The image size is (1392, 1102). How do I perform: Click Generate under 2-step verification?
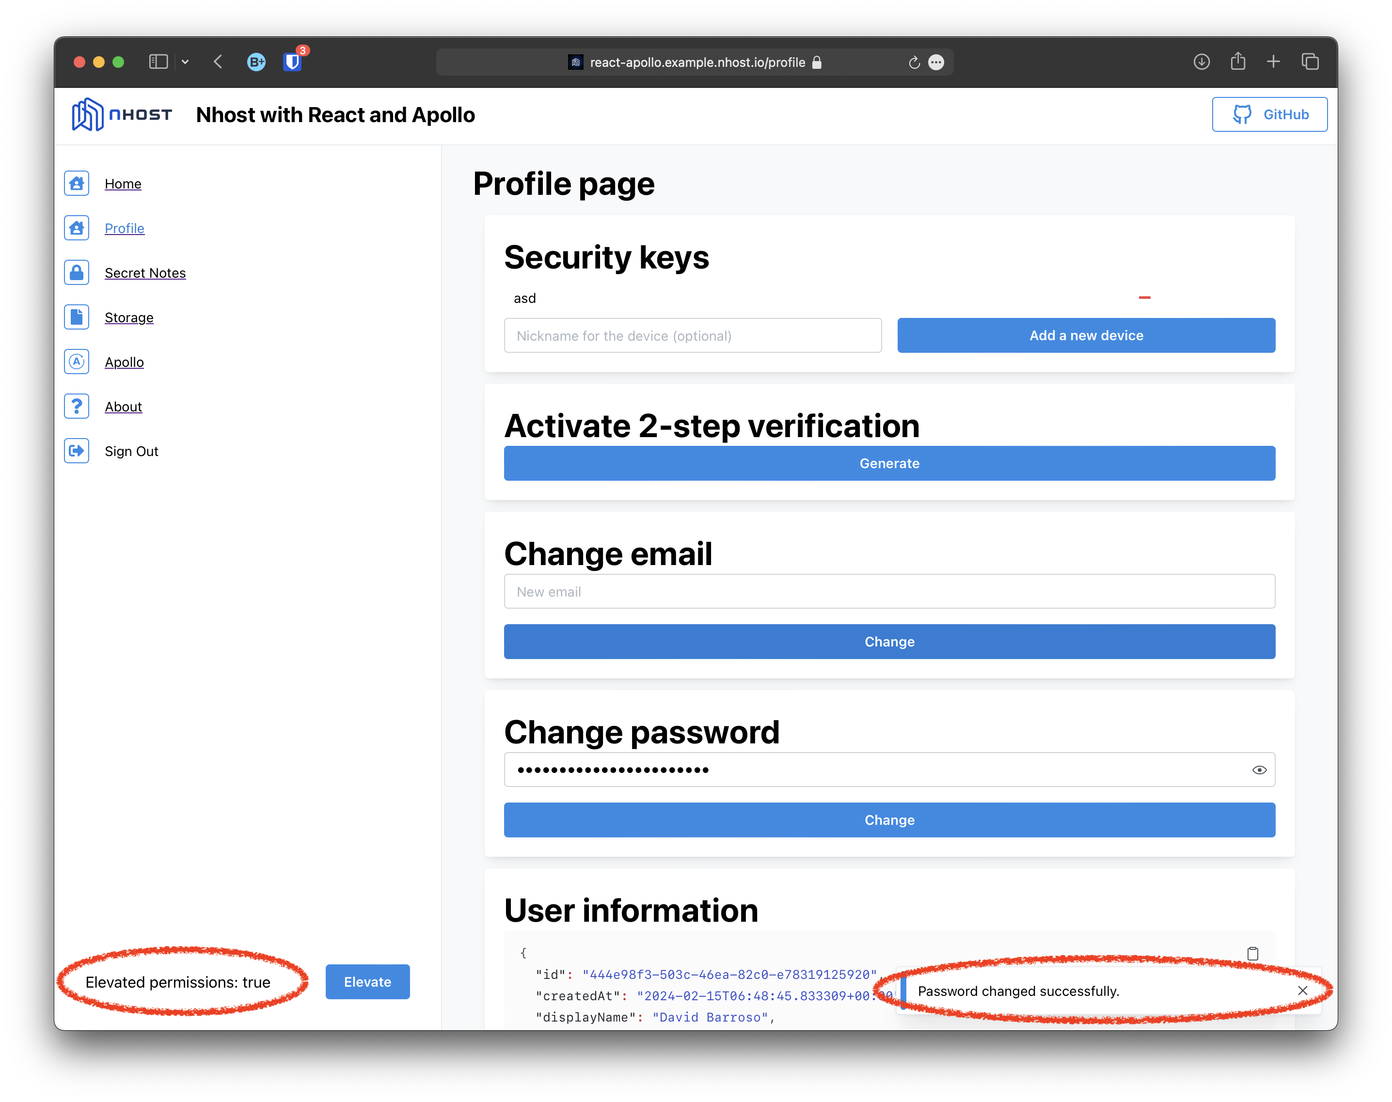(x=889, y=463)
